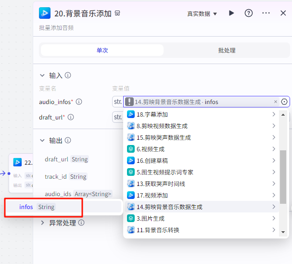Open the 真实数据 dropdown
The image size is (292, 264).
pyautogui.click(x=202, y=13)
